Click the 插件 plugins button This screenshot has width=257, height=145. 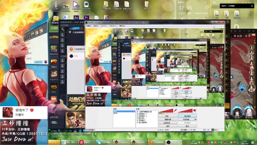pyautogui.click(x=168, y=126)
